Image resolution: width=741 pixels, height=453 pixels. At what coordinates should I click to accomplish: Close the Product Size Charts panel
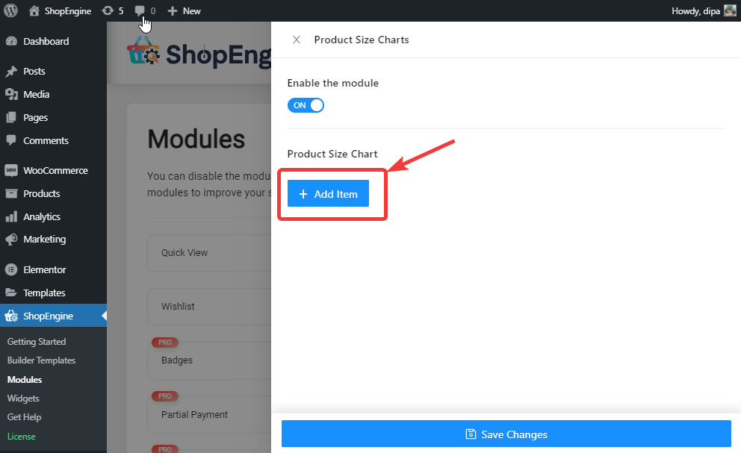[x=297, y=40]
